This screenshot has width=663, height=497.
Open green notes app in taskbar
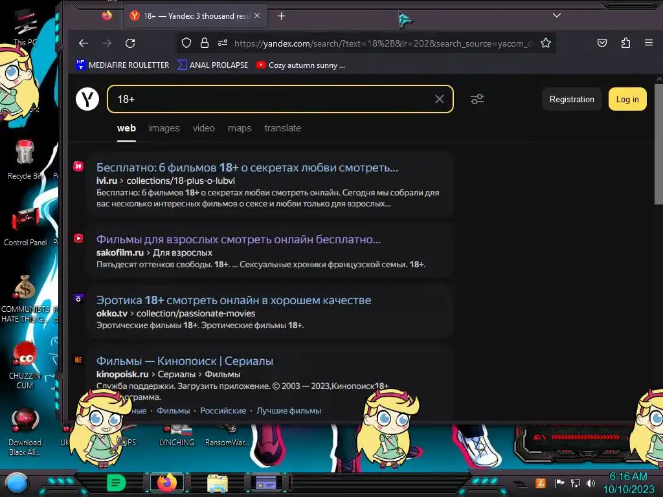[x=116, y=483]
